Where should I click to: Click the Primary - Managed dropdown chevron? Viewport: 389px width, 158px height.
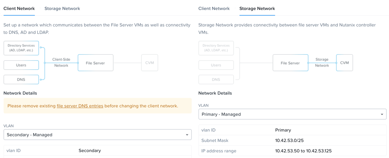382,114
